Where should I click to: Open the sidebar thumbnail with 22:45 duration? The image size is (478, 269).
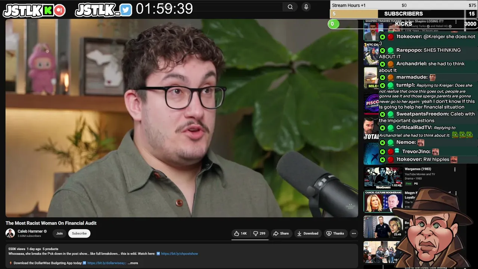[383, 227]
